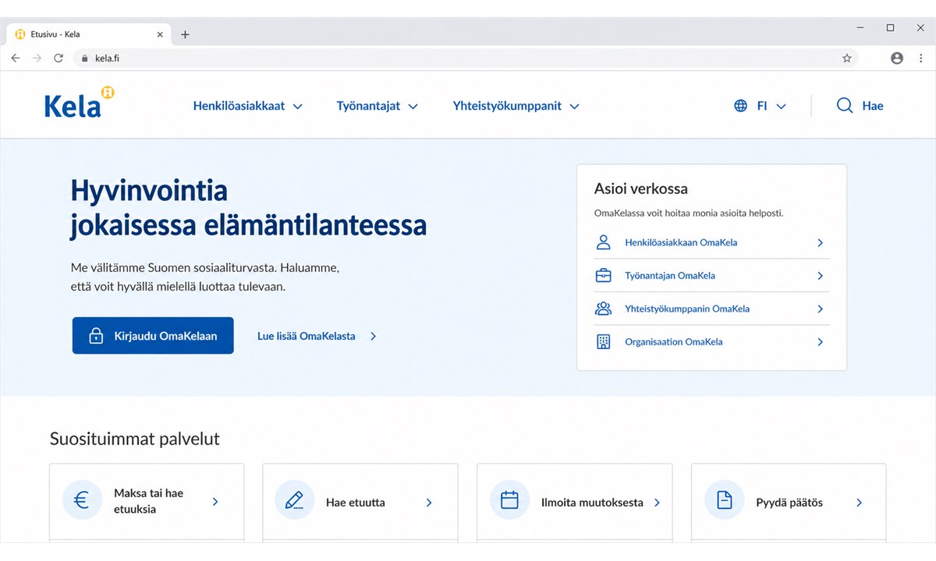Select the FI language label

click(x=762, y=106)
